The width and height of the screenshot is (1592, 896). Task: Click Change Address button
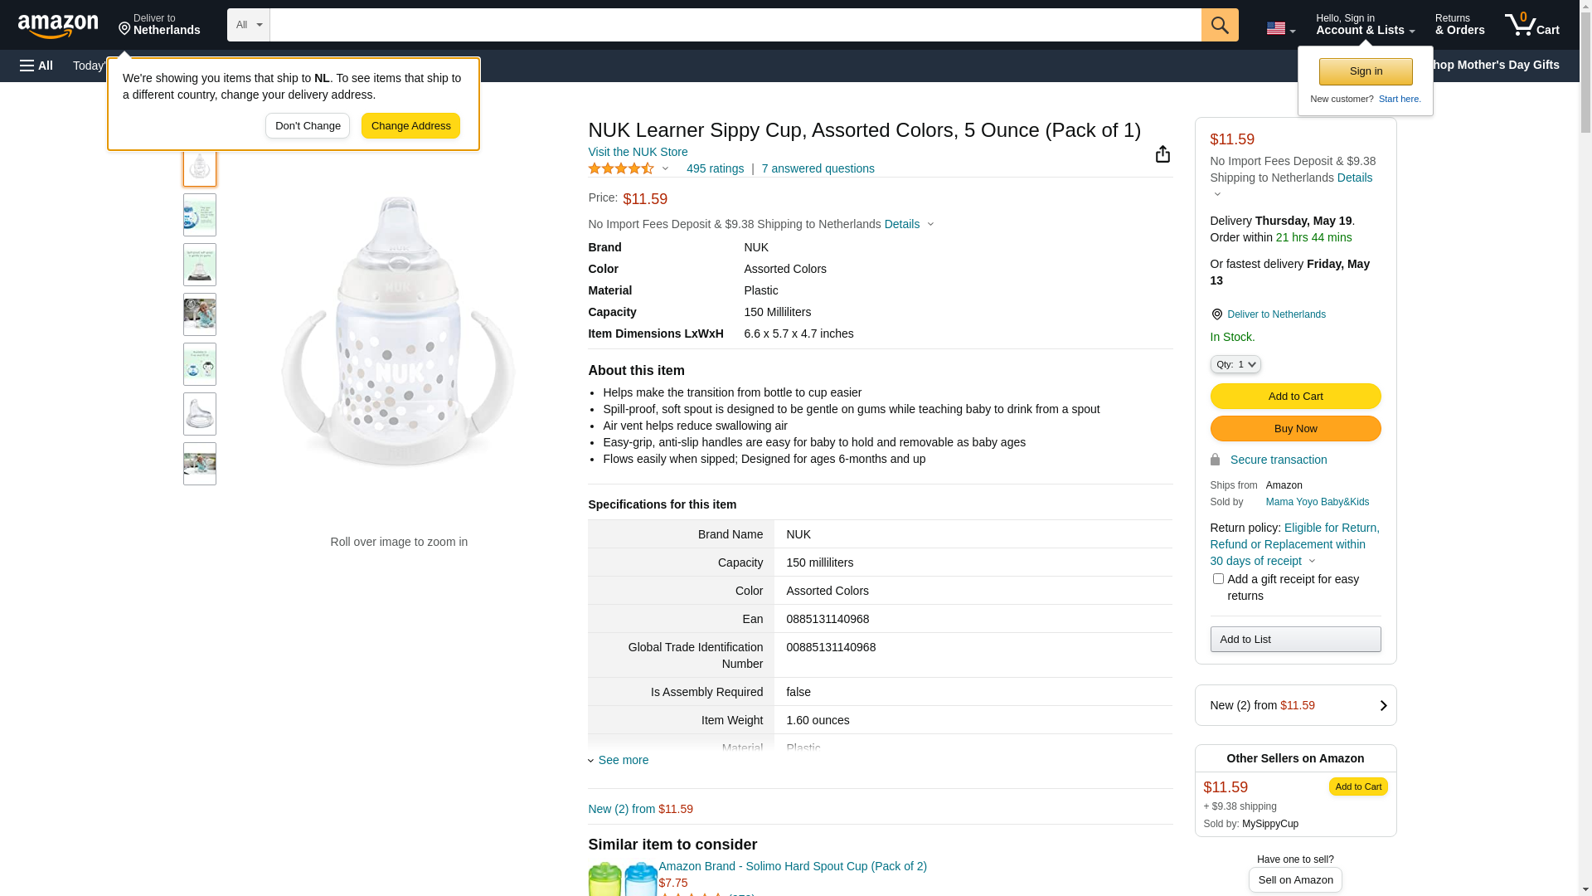pyautogui.click(x=410, y=126)
